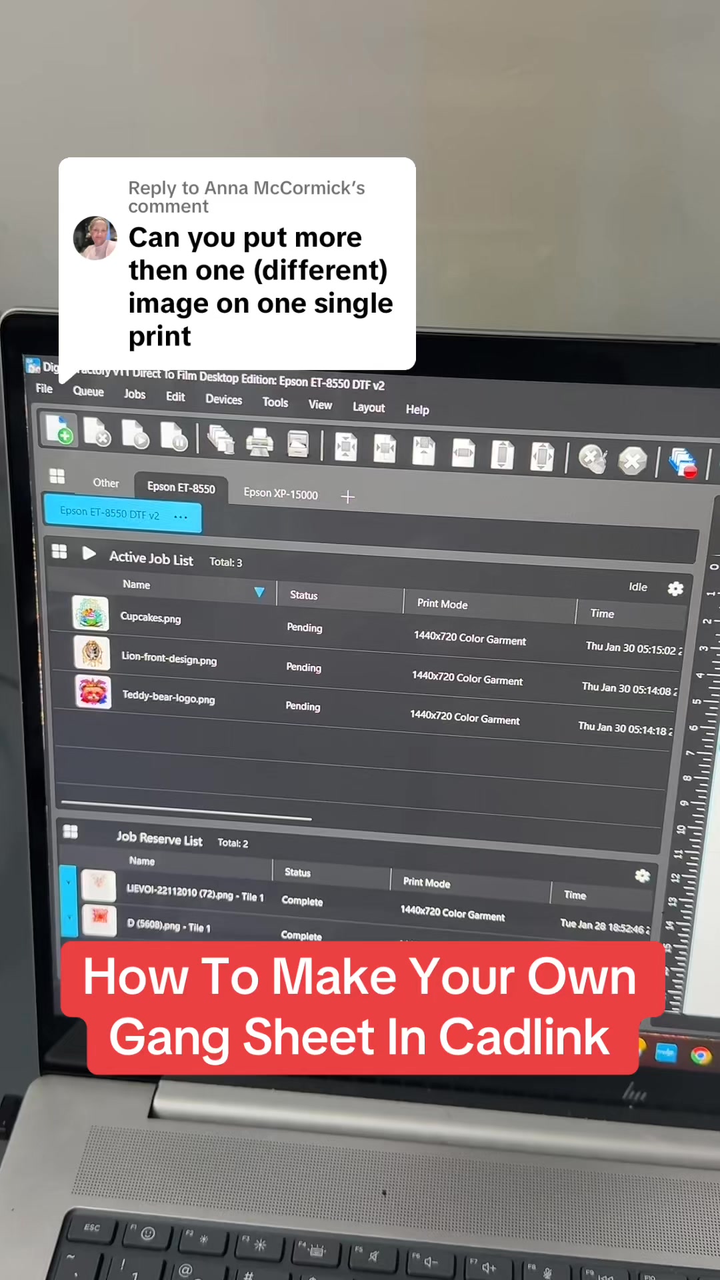
Task: Click the Pause Job page icon
Action: coord(174,437)
